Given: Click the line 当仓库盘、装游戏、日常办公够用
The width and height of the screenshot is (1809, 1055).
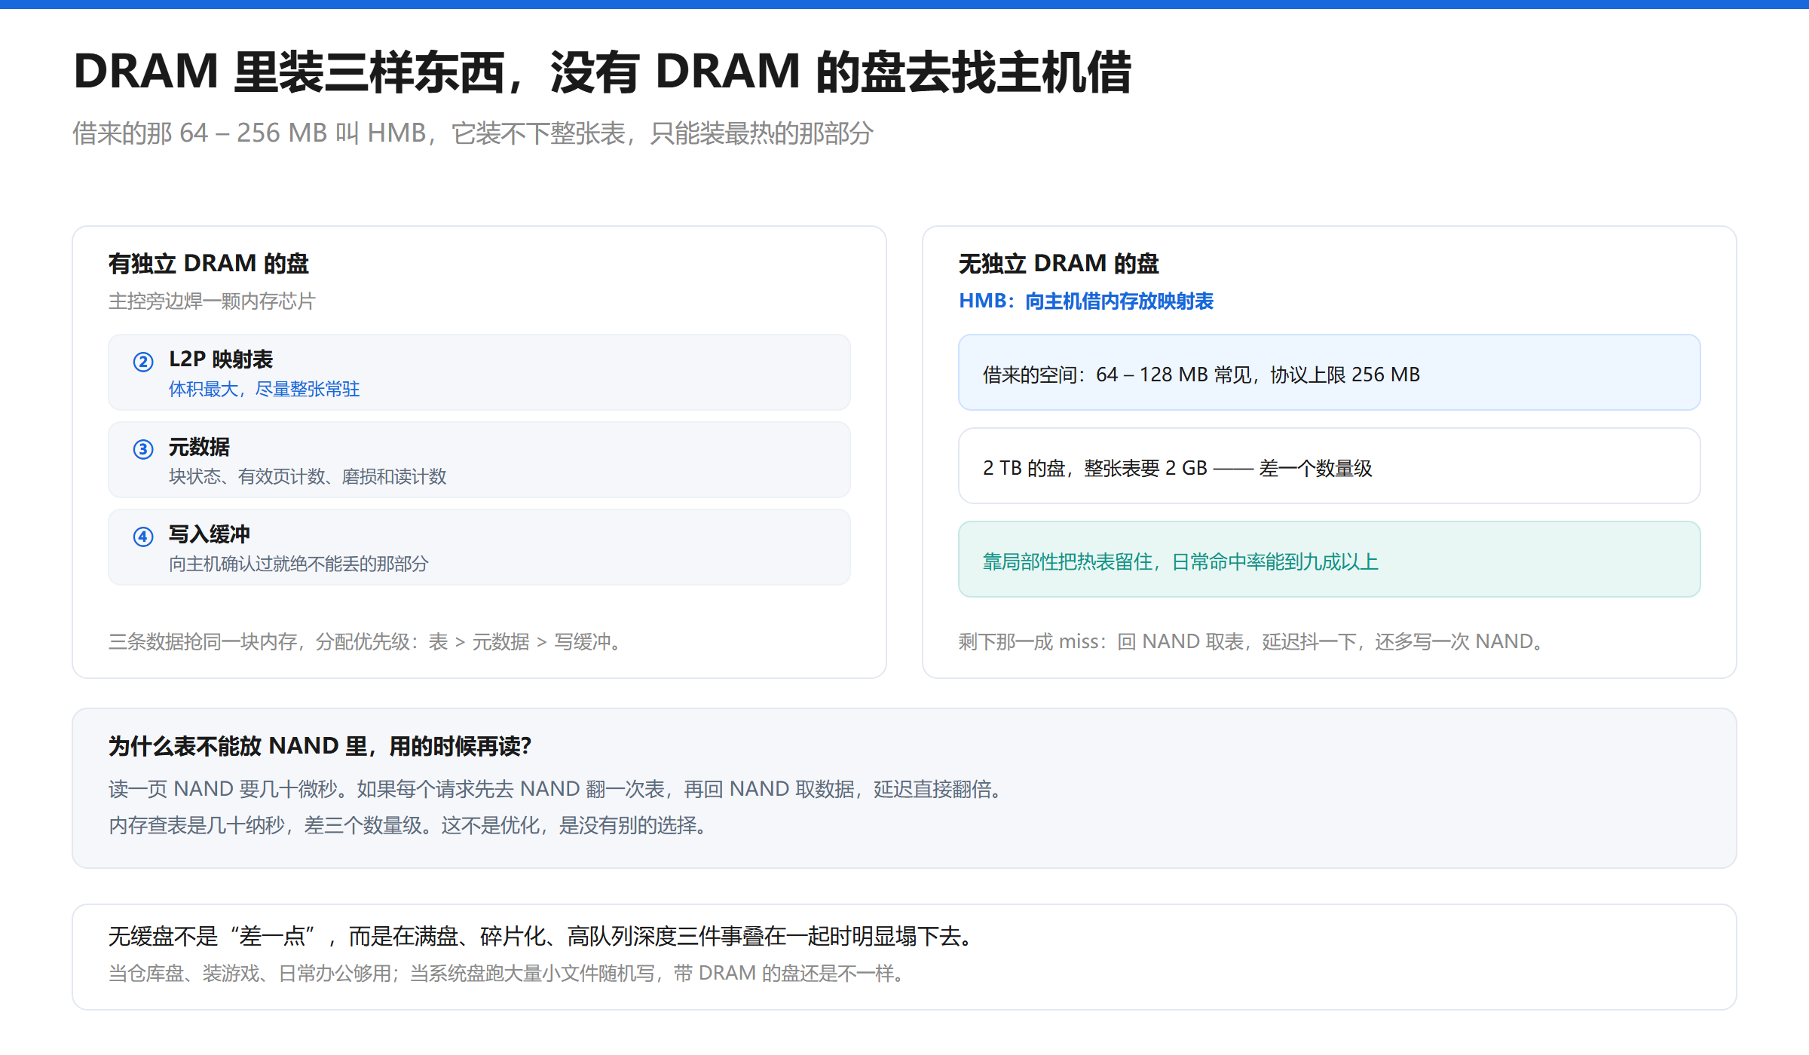Looking at the screenshot, I should click(507, 973).
